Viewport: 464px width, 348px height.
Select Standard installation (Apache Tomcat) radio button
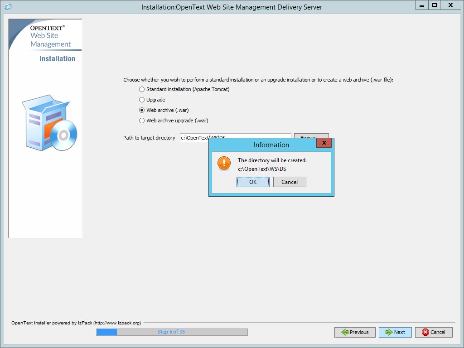click(x=142, y=89)
